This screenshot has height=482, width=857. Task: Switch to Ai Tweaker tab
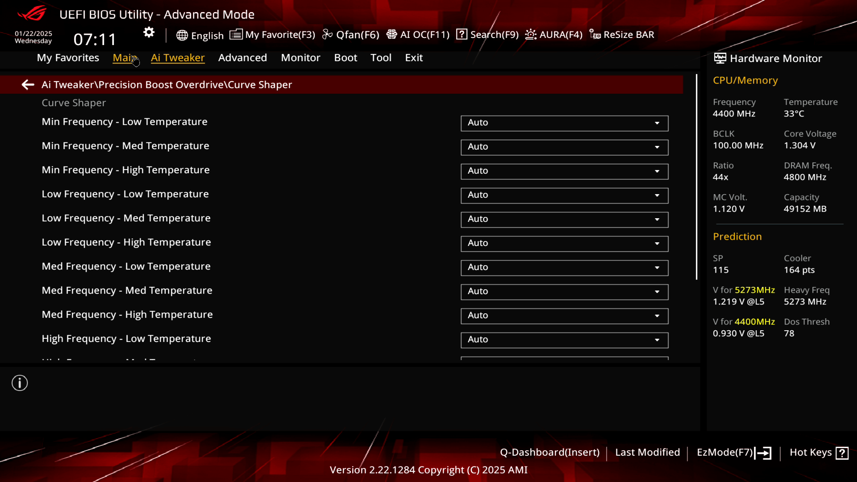click(178, 57)
